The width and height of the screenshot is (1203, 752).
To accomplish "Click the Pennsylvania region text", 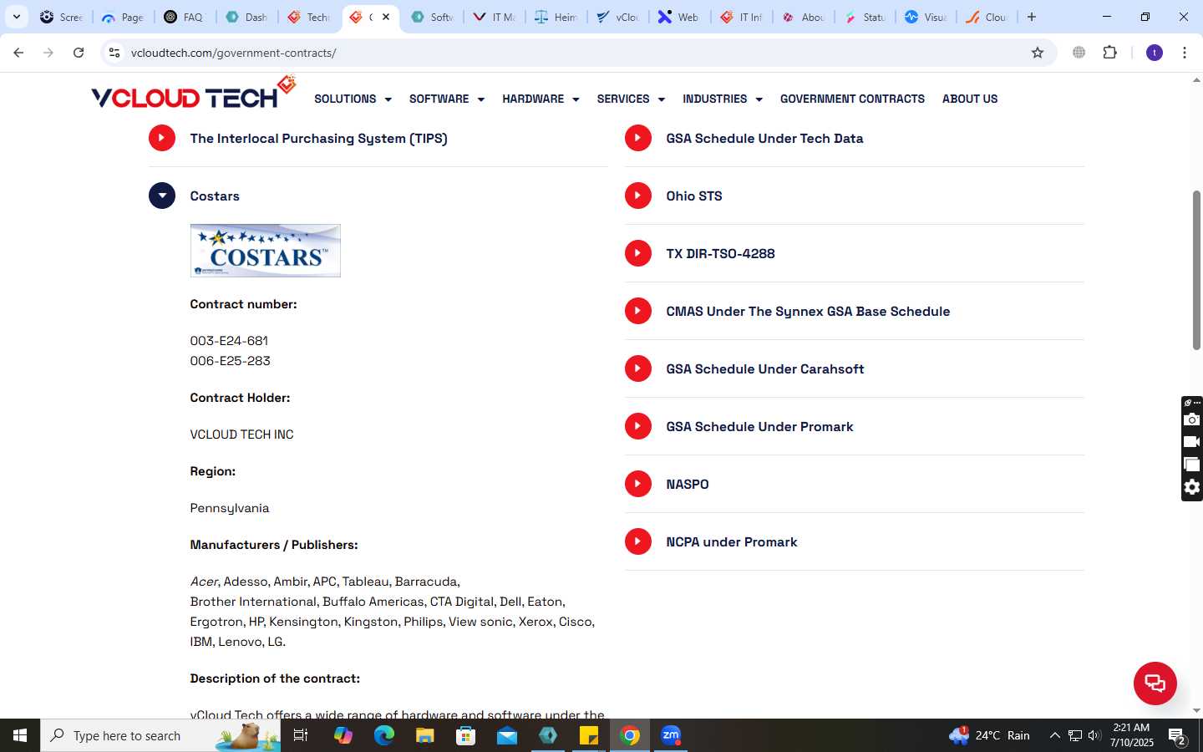I will coord(229,508).
